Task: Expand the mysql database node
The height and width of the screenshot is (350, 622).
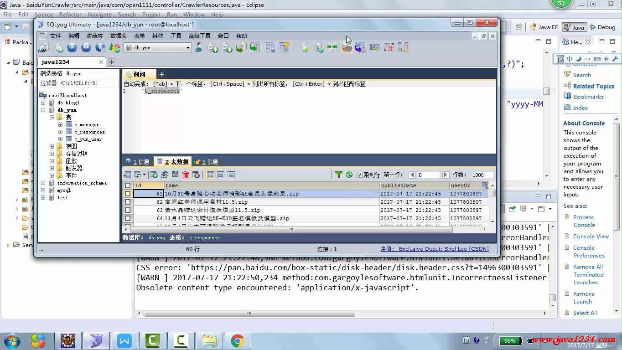Action: [x=43, y=190]
